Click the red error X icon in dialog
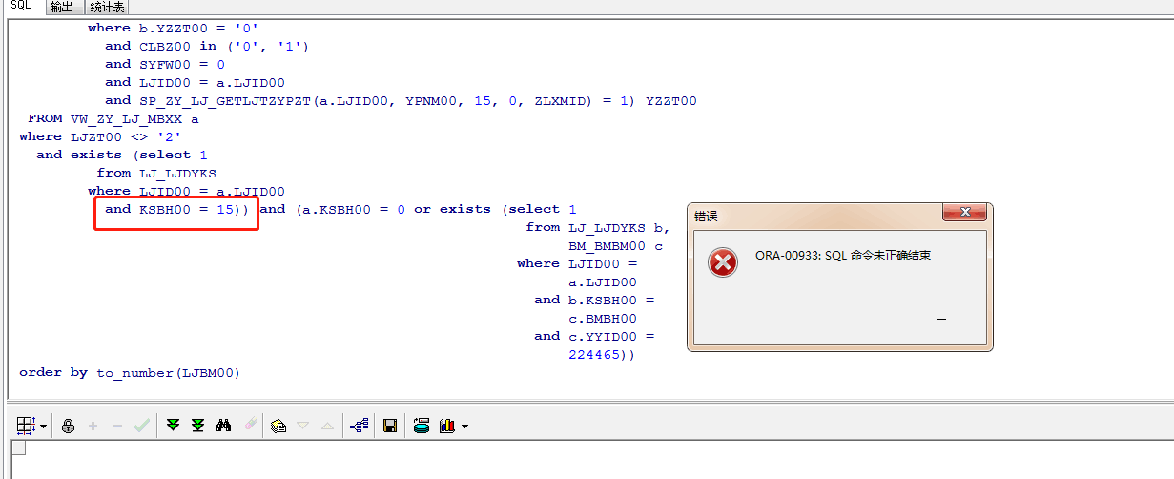 tap(723, 262)
